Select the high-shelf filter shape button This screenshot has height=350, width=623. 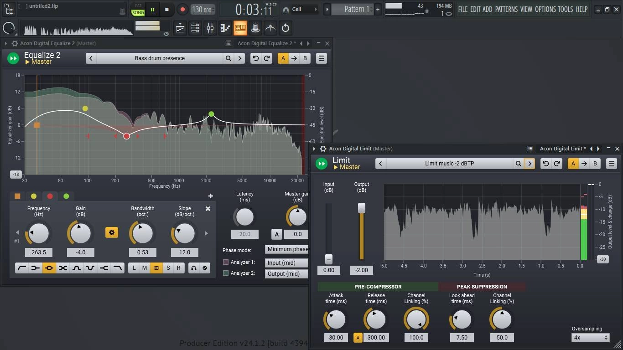[104, 268]
